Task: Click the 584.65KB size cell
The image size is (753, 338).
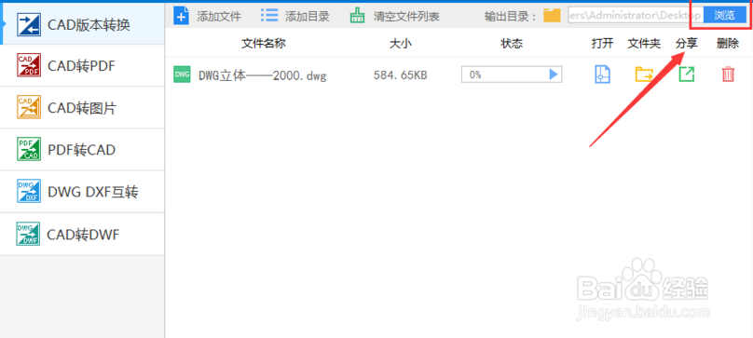Action: tap(401, 74)
